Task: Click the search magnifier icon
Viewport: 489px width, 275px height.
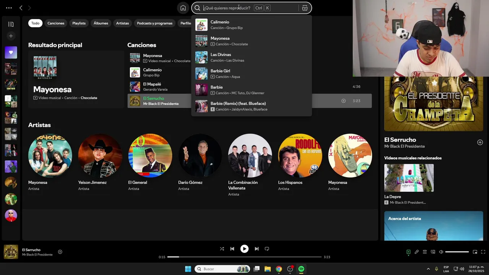Action: [198, 8]
